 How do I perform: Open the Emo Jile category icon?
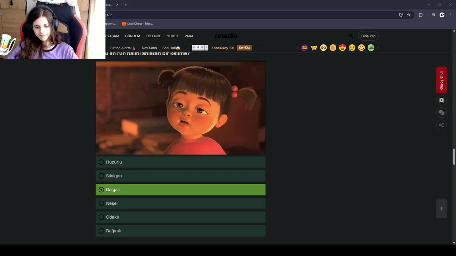[x=314, y=48]
